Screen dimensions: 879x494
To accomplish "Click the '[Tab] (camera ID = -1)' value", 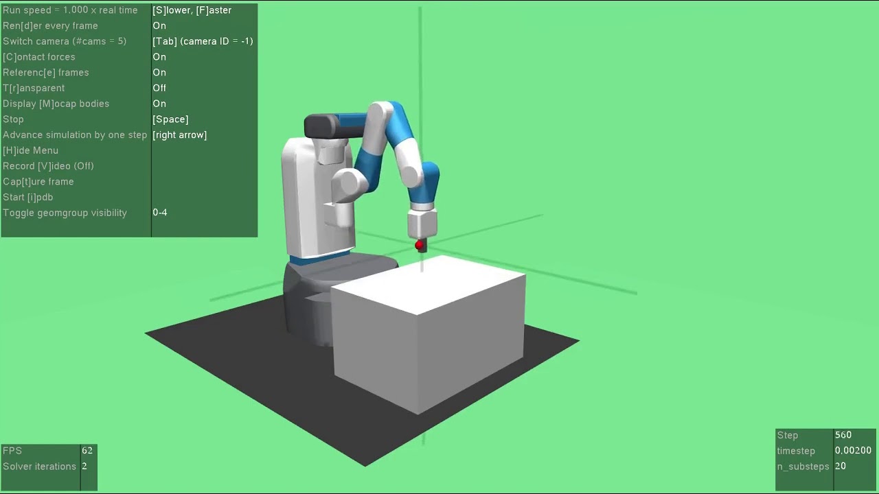I will pyautogui.click(x=203, y=41).
